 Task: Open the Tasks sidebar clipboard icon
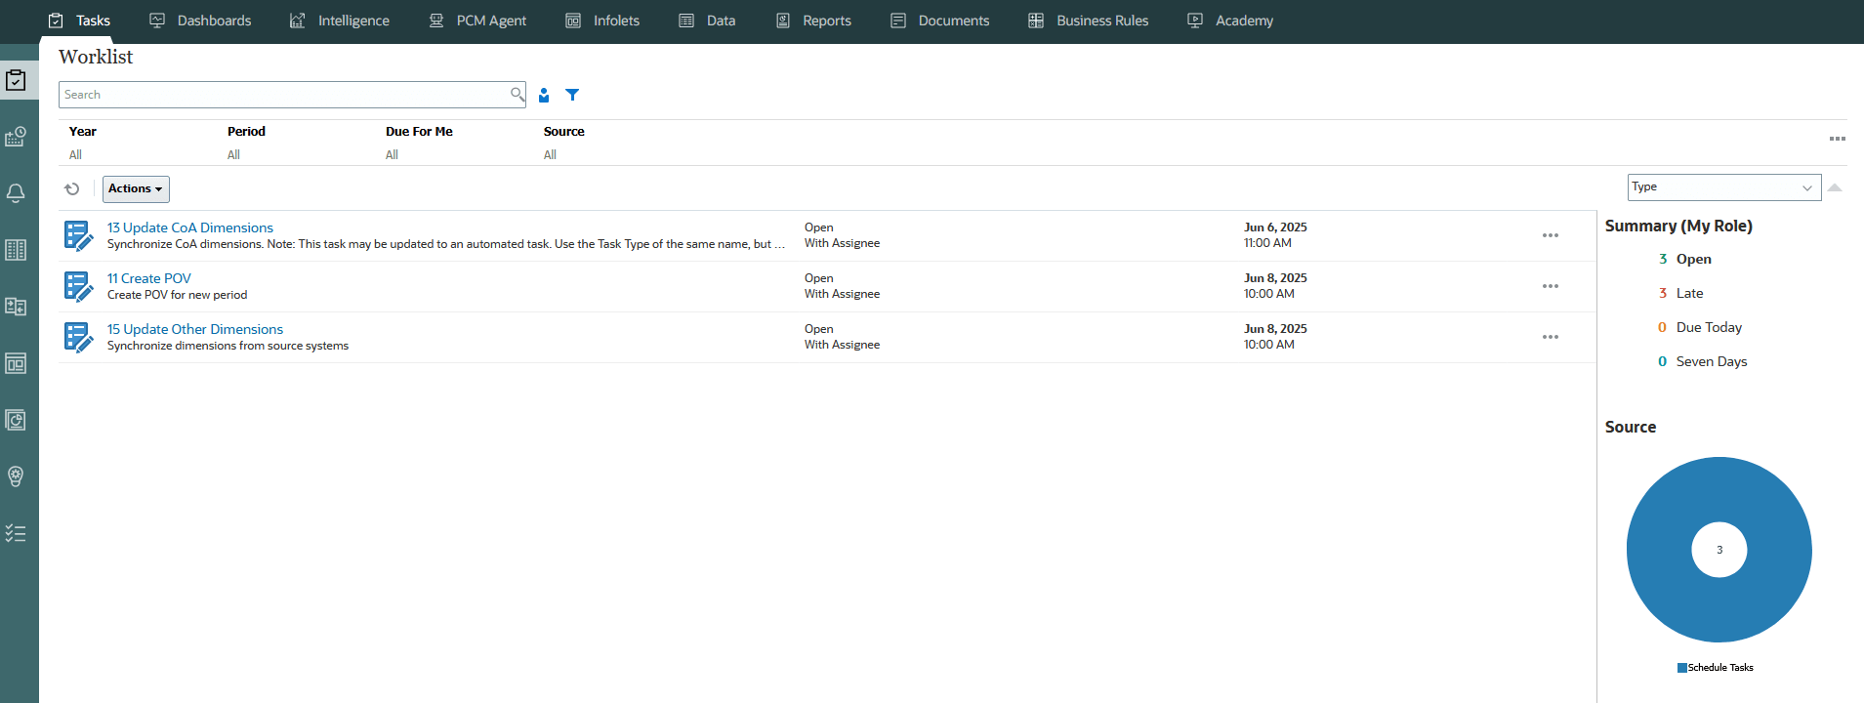coord(16,80)
